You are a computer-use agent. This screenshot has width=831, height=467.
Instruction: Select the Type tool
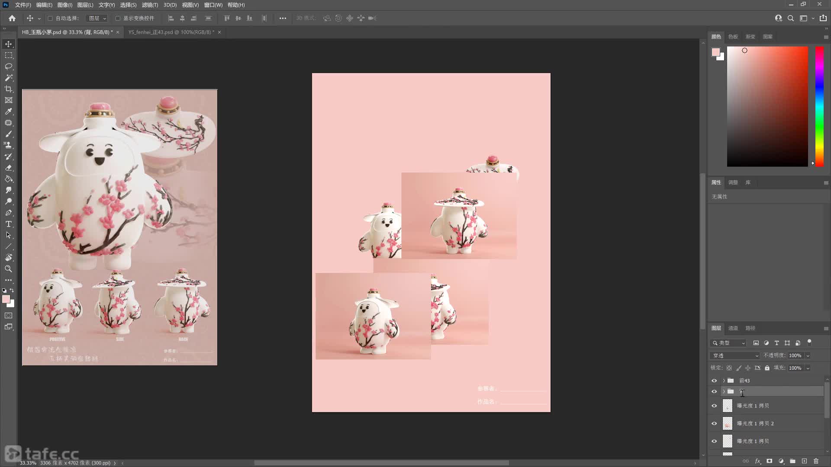click(9, 224)
